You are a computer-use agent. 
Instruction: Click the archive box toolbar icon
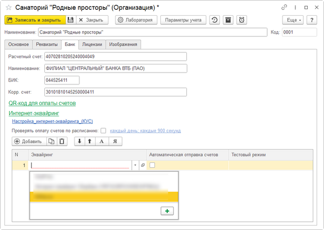(228, 20)
